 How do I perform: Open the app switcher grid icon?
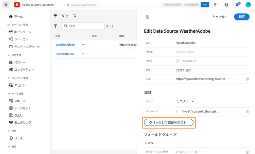pos(216,5)
